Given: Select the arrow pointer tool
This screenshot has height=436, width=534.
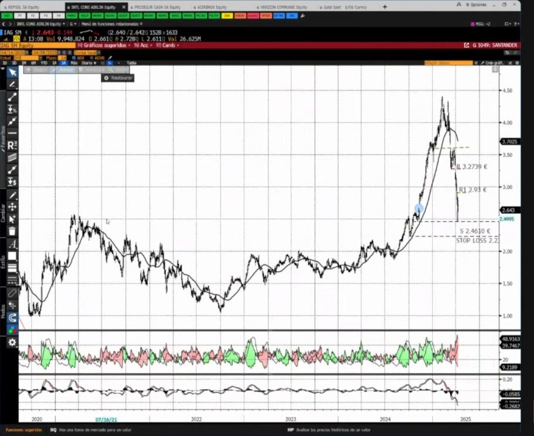Looking at the screenshot, I should pyautogui.click(x=12, y=73).
